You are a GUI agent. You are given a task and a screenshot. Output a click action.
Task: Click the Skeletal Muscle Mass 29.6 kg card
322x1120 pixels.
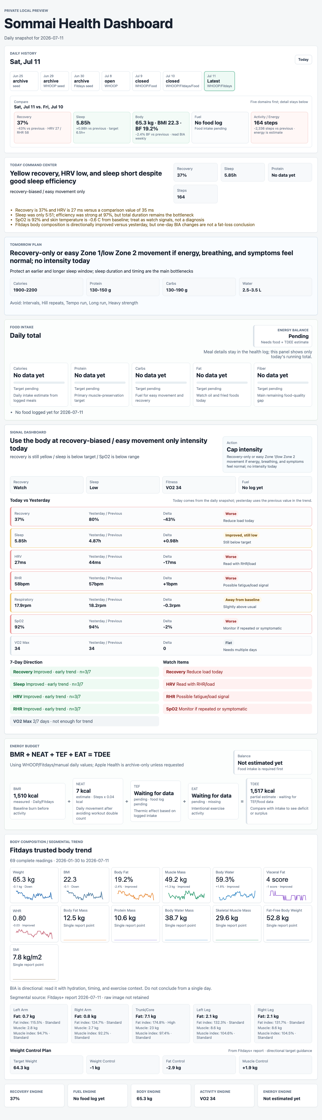pyautogui.click(x=237, y=924)
